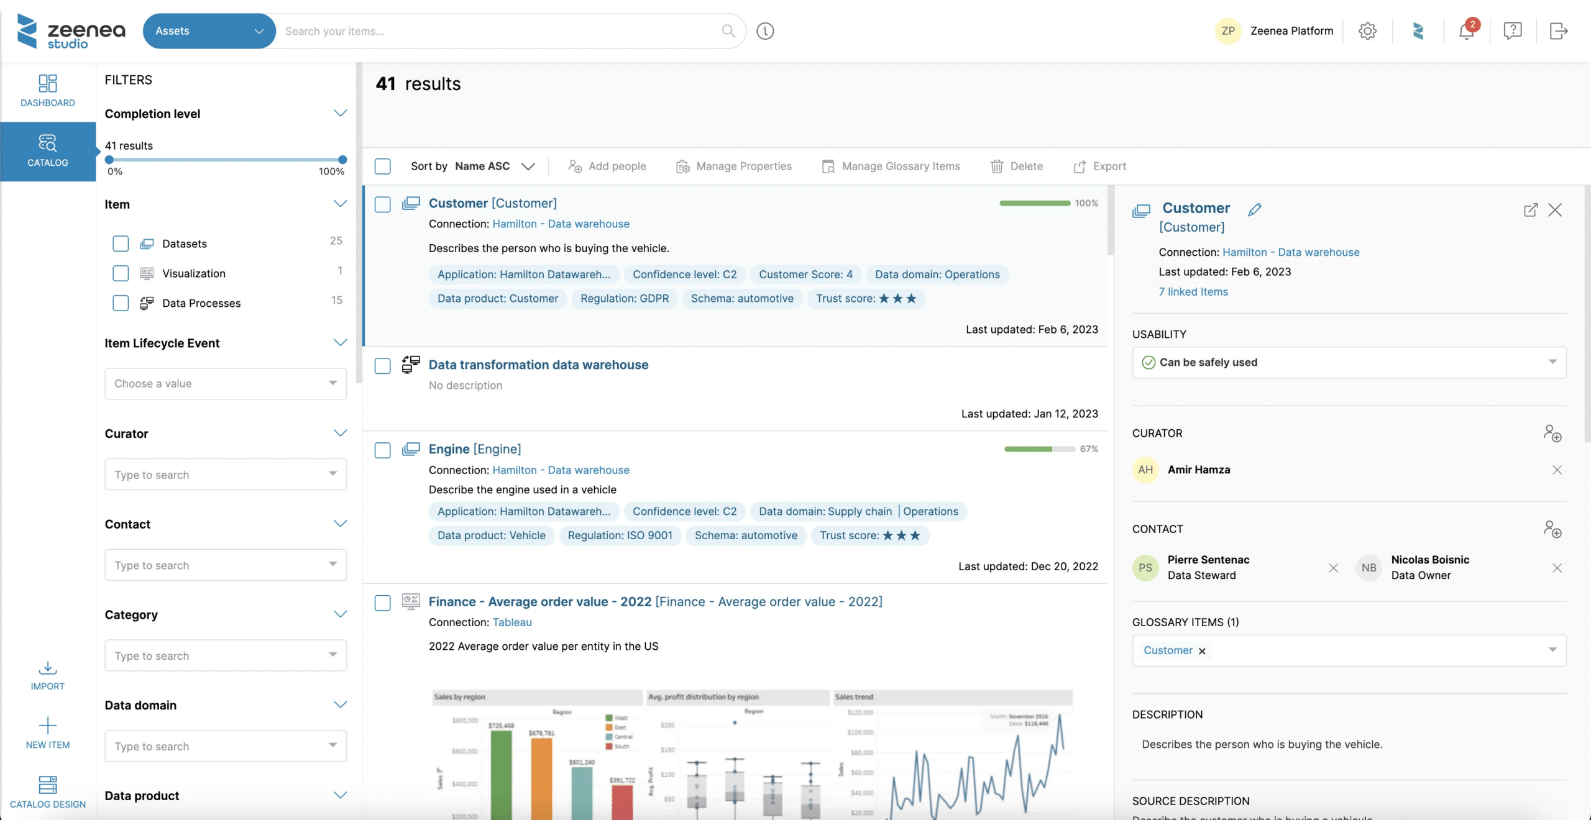The width and height of the screenshot is (1591, 820).
Task: Open the Item Lifecycle Event value dropdown
Action: point(226,383)
